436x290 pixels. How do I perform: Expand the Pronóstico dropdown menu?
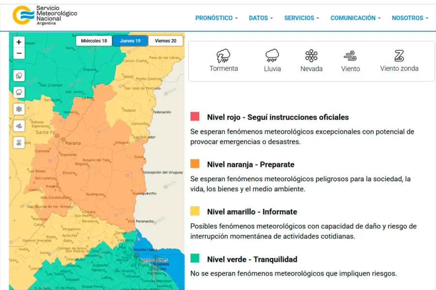pos(216,18)
